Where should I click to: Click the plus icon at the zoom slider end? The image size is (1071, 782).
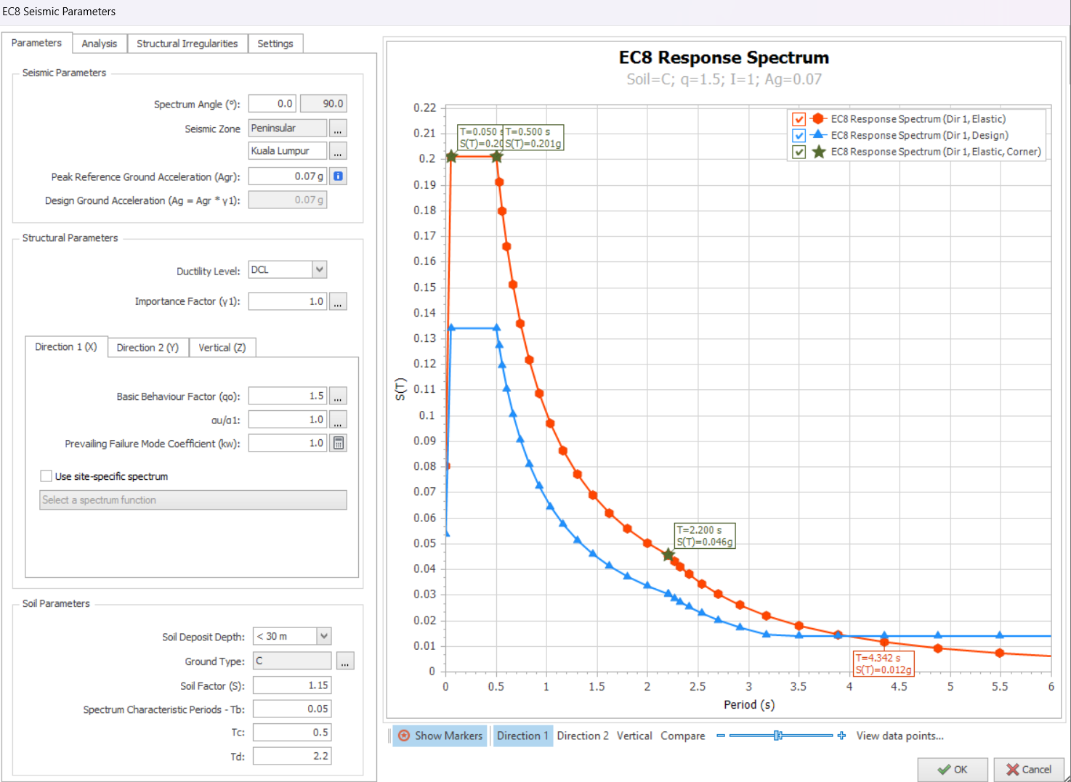[841, 736]
